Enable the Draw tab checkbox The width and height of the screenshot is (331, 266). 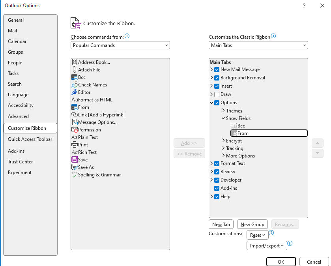217,94
